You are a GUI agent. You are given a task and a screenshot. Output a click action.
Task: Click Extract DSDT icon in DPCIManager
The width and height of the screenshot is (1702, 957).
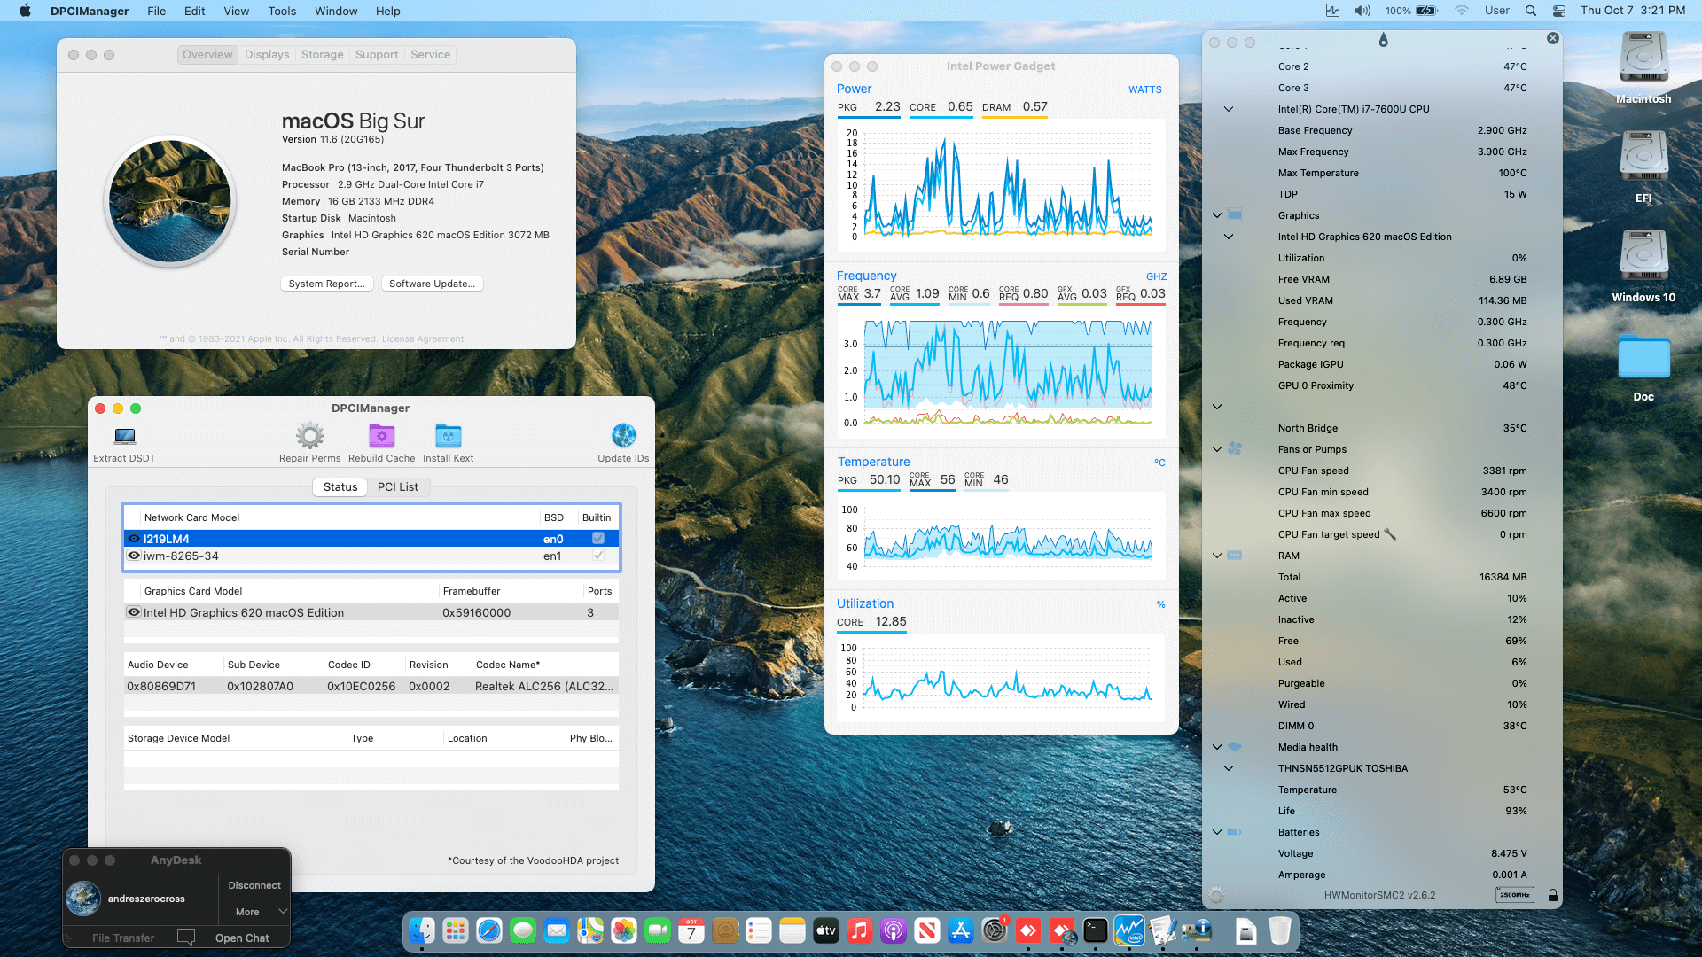click(125, 436)
